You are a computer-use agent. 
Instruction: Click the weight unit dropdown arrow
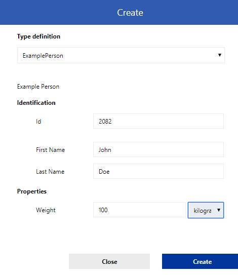click(x=219, y=210)
